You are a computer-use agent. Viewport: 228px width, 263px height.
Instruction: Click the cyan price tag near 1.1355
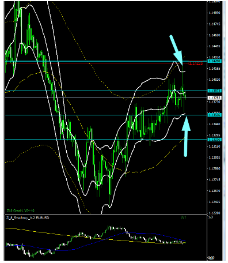pos(215,115)
